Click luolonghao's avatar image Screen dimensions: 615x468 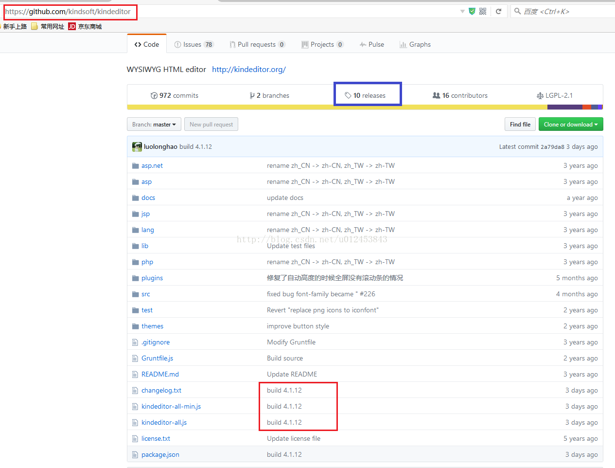[x=137, y=146]
